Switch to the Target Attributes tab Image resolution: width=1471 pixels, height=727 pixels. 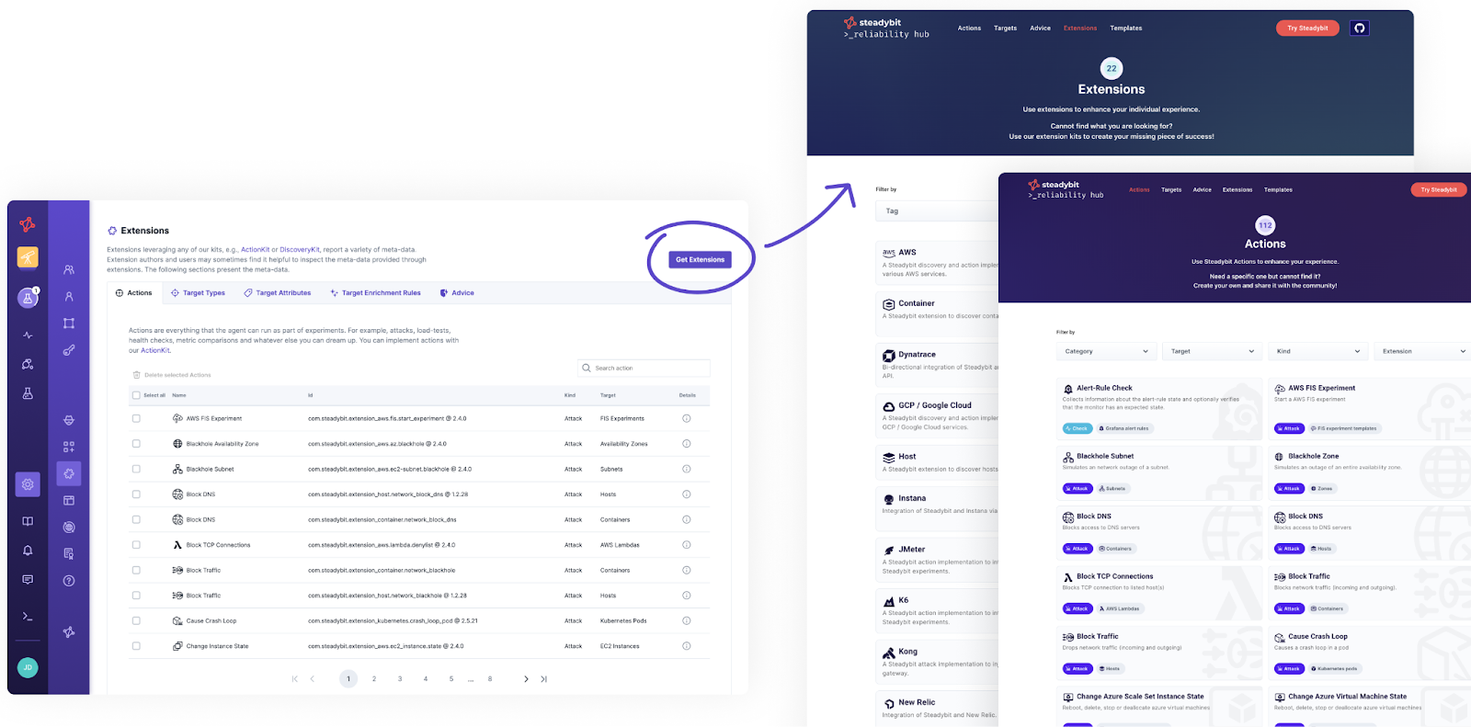pos(278,293)
